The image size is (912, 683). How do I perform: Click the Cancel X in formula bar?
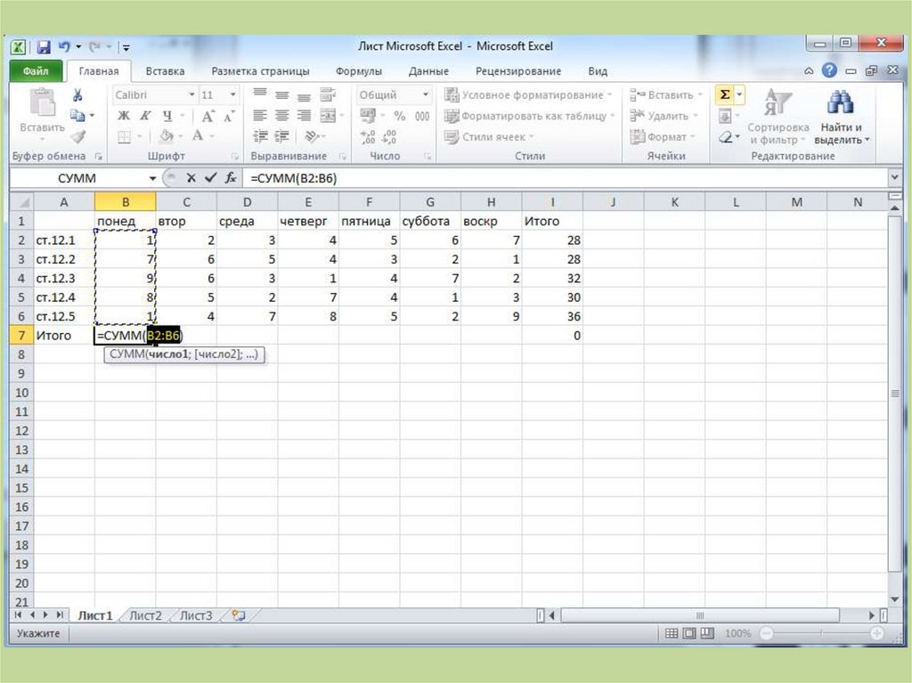coord(191,178)
